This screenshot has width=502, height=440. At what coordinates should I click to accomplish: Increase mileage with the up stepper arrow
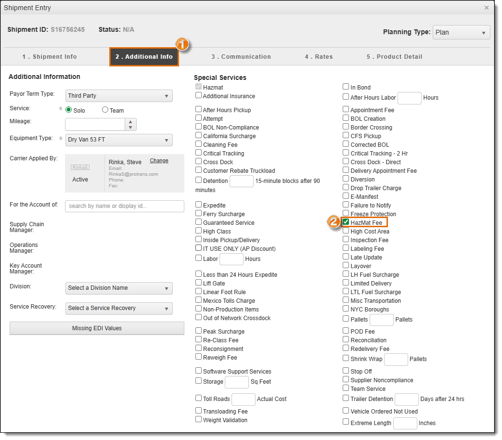(130, 121)
